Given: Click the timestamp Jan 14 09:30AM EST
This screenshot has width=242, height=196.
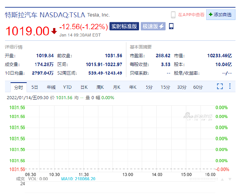Looking at the screenshot, I should (x=80, y=35).
